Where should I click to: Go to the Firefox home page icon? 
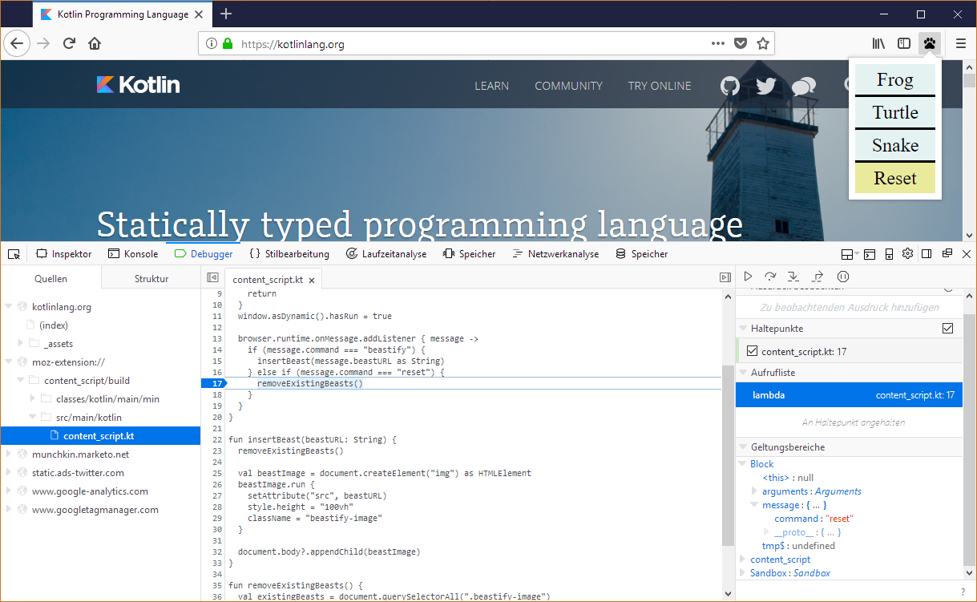pyautogui.click(x=95, y=43)
